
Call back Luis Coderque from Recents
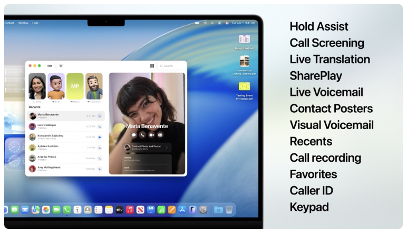pos(100,127)
